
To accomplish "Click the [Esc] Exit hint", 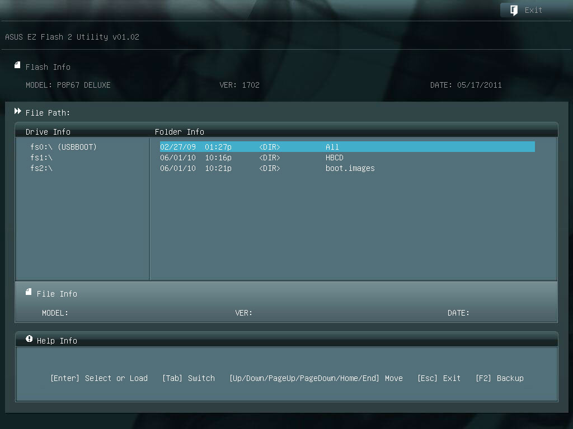I will 439,378.
